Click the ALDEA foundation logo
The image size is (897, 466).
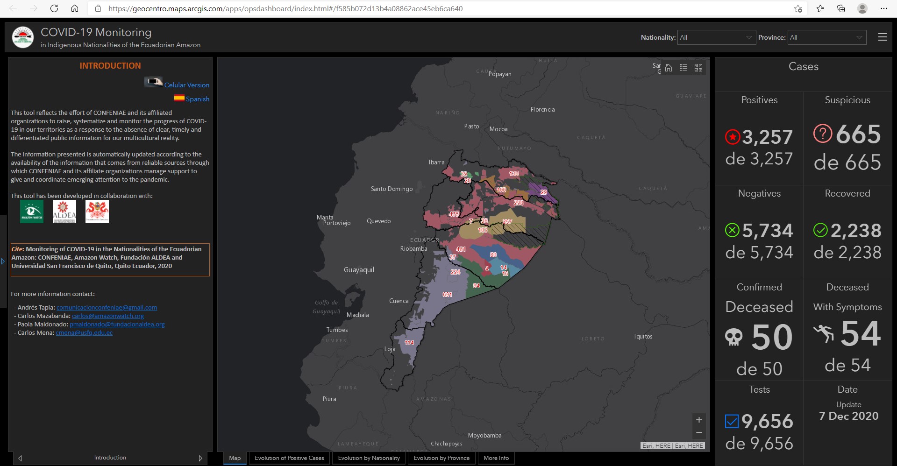(64, 212)
